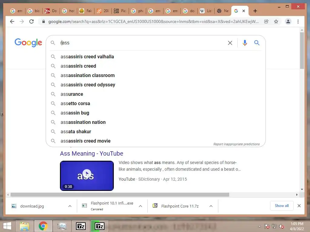This screenshot has width=310, height=232.
Task: Go back to the previous page
Action: pyautogui.click(x=12, y=21)
